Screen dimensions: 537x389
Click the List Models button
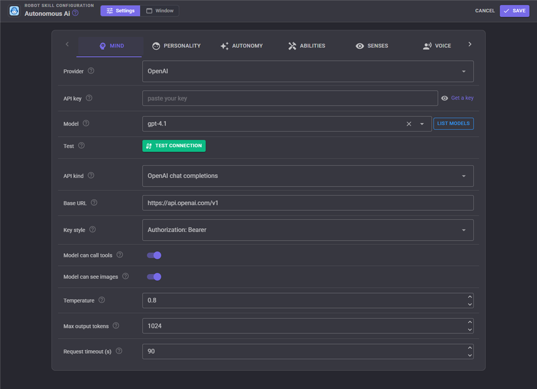coord(454,124)
